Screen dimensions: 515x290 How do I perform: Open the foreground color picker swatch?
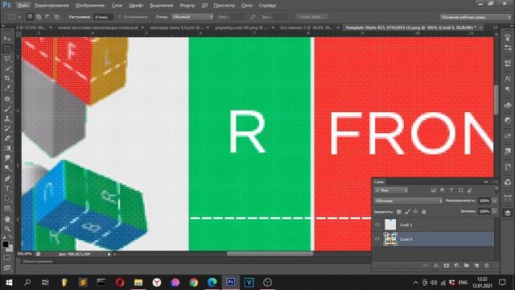[6, 244]
